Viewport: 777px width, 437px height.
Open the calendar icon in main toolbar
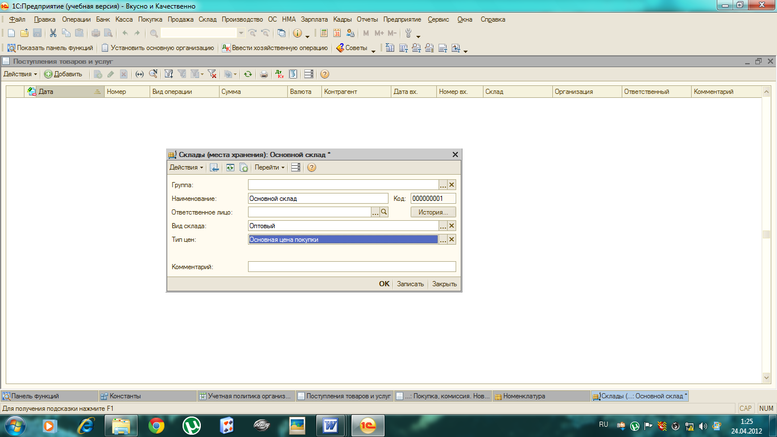click(337, 33)
